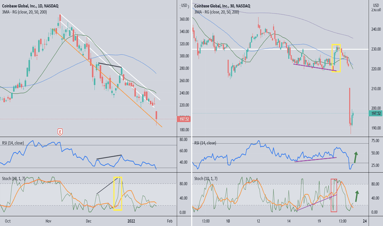Click Stoch (10, 1, 7) label in 30-minute pane
The image size is (383, 226).
pyautogui.click(x=205, y=179)
